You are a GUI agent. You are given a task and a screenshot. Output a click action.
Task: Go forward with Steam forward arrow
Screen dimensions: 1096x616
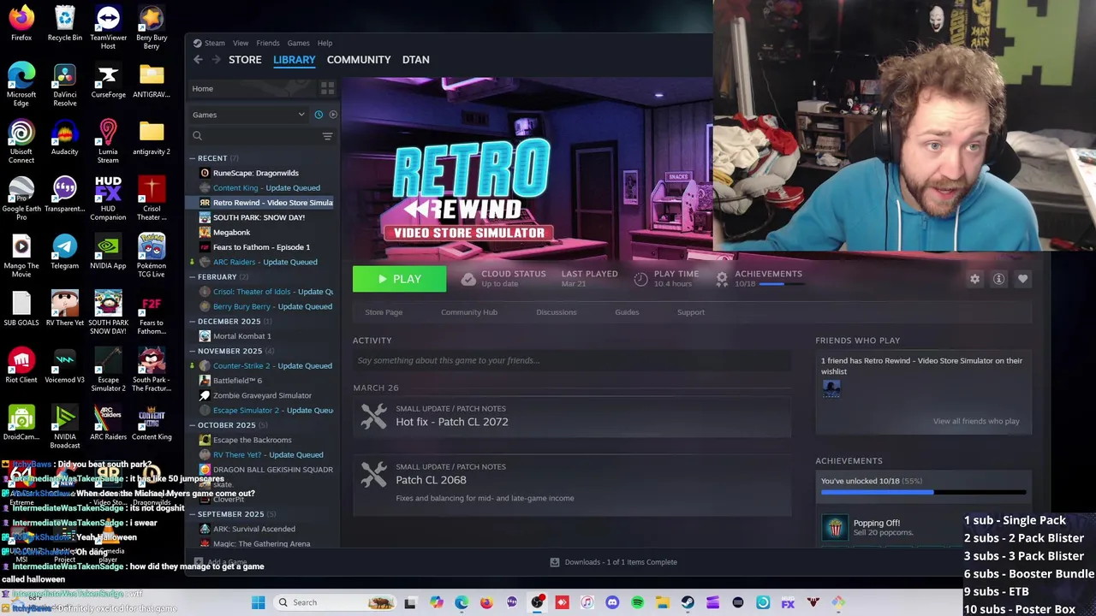[x=216, y=60]
